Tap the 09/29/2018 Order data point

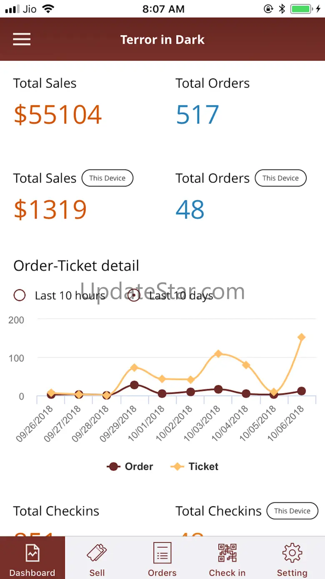click(134, 385)
